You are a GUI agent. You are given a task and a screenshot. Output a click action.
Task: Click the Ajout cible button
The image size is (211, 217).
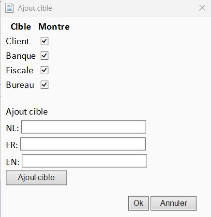[36, 178]
